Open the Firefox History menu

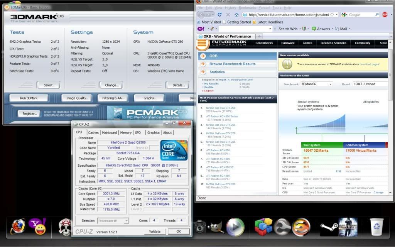point(231,8)
